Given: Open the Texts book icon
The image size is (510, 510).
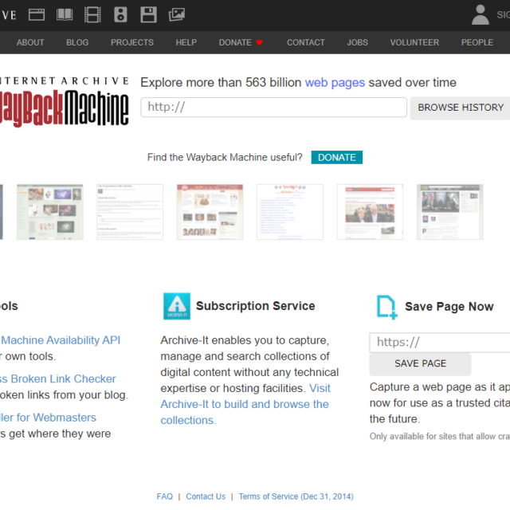Looking at the screenshot, I should (x=65, y=14).
